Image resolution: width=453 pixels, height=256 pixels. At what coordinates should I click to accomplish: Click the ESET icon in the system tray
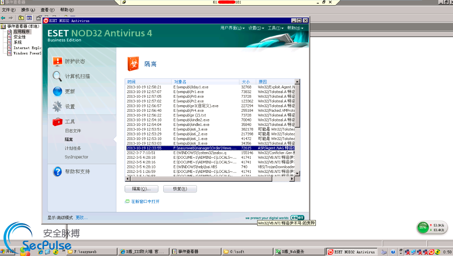(x=431, y=252)
